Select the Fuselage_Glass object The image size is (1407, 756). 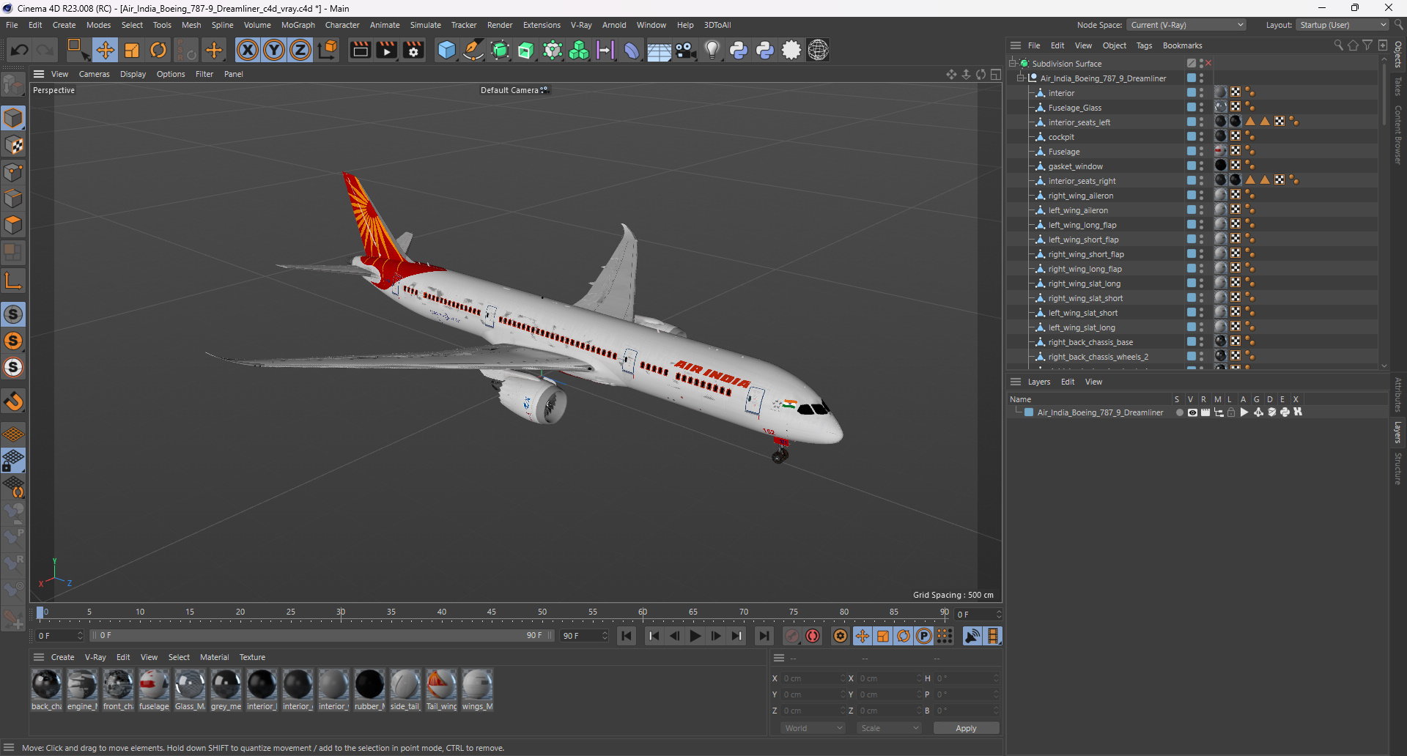coord(1074,108)
